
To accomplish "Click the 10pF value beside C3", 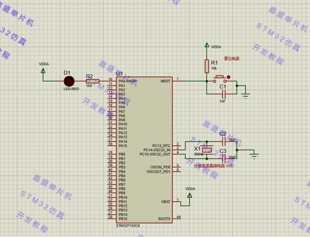I will pyautogui.click(x=232, y=157).
